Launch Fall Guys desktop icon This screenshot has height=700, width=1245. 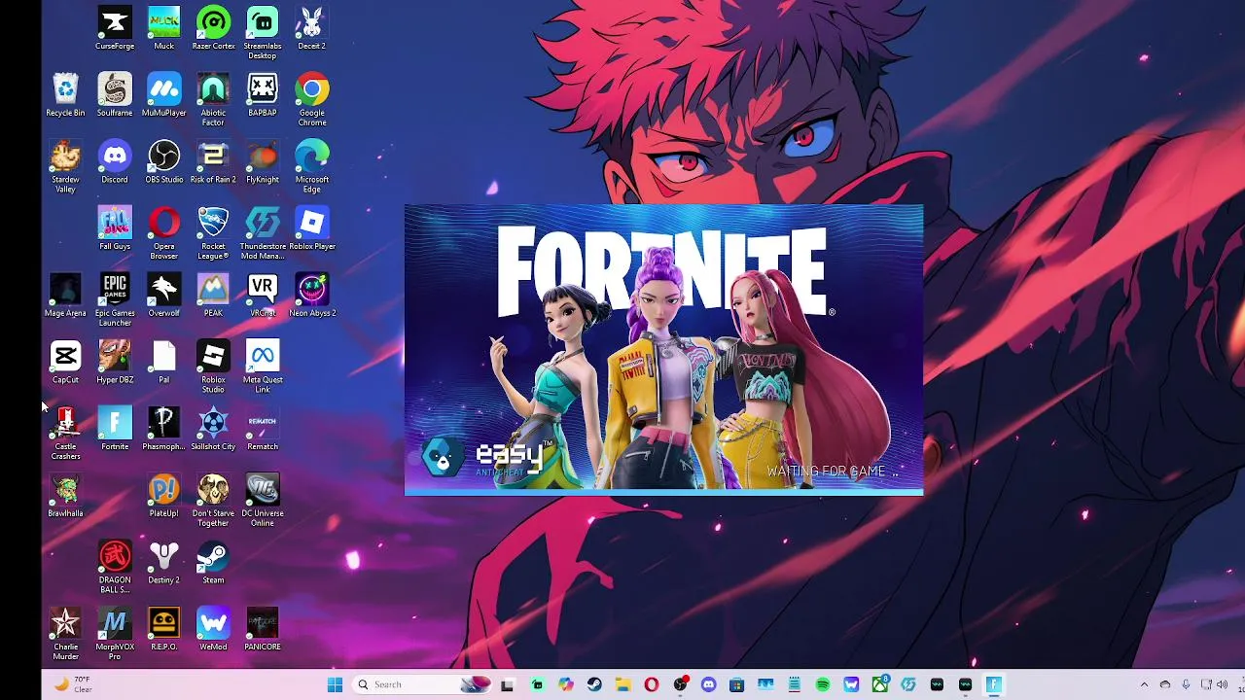(115, 228)
